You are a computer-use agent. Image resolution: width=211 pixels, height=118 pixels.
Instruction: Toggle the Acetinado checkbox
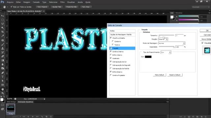(111, 58)
